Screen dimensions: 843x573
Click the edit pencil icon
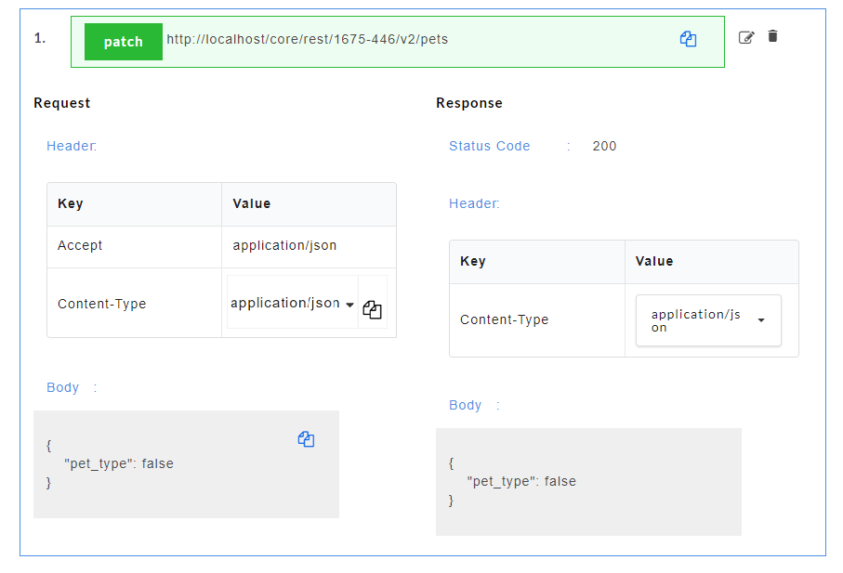[746, 37]
